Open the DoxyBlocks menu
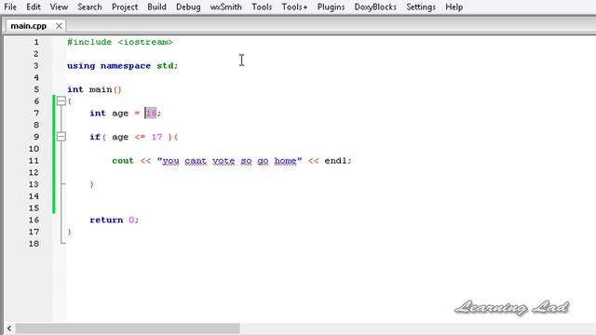596x335 pixels. click(375, 7)
